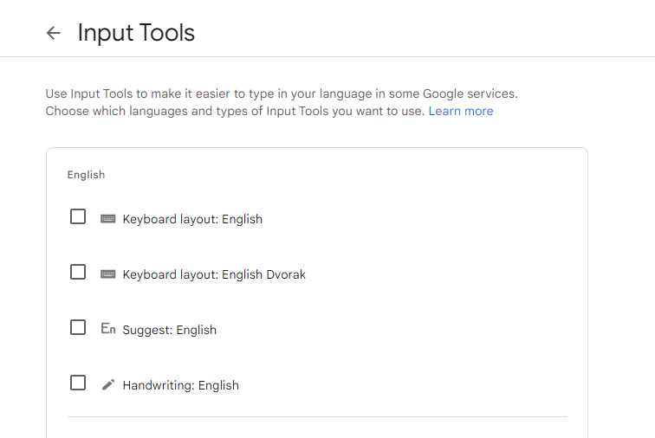Select the 'Keyboard layout: English Dvorak' label

click(x=214, y=274)
